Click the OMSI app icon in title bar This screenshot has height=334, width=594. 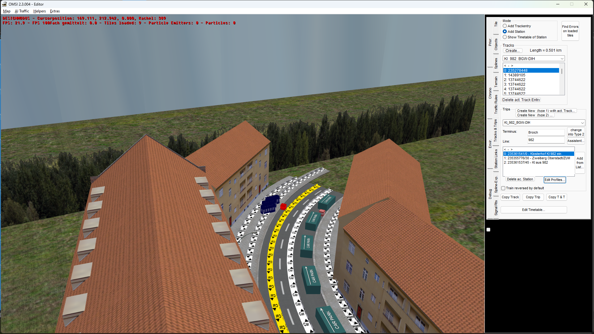point(4,4)
